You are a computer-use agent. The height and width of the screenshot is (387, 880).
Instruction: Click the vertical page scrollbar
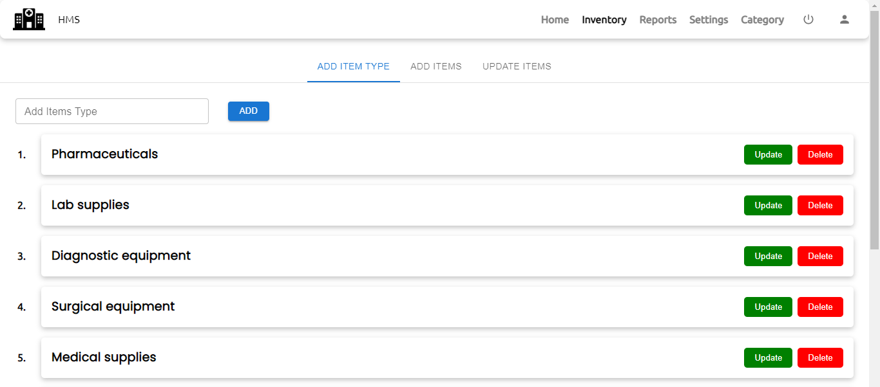[874, 129]
